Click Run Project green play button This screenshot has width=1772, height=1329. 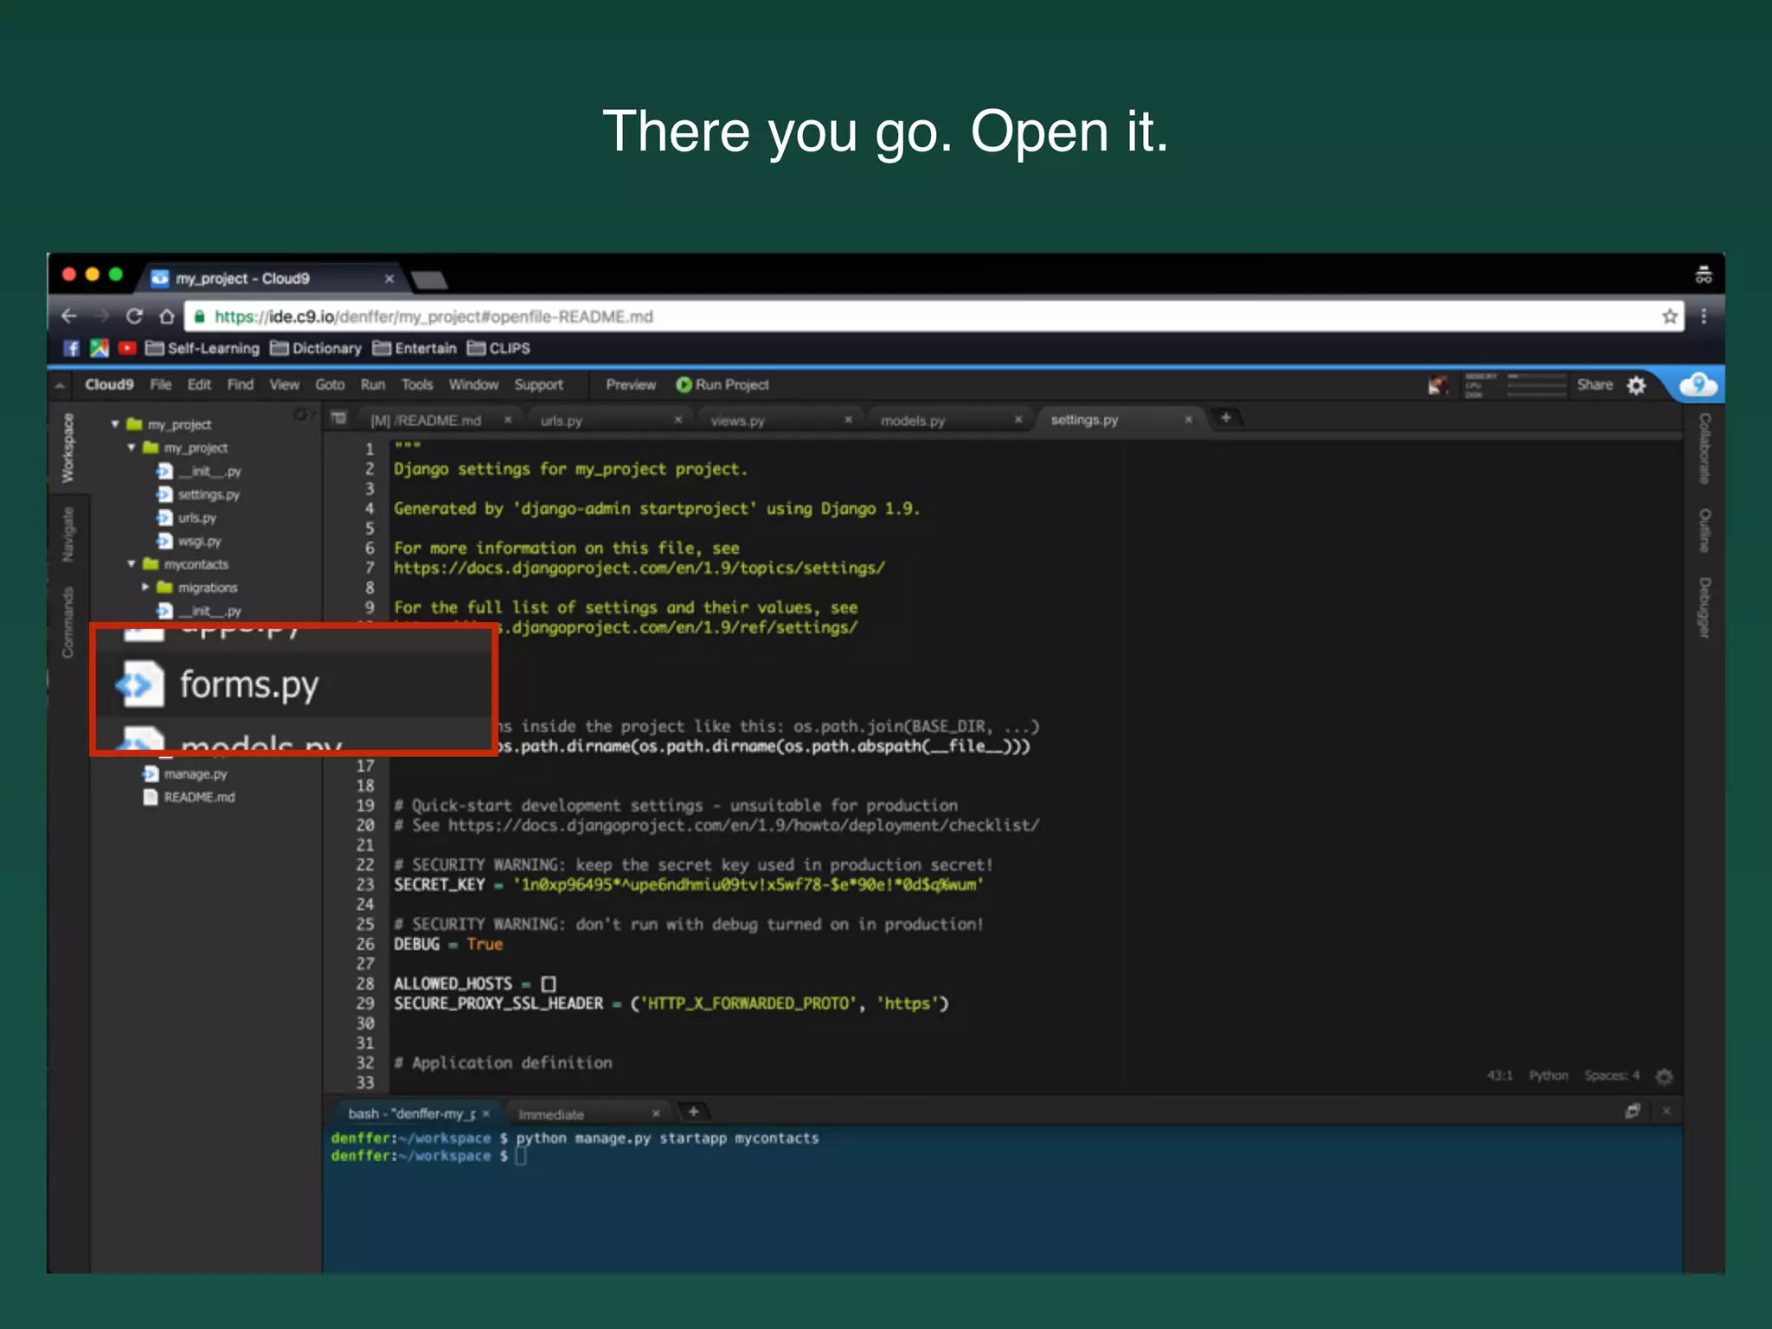[684, 385]
